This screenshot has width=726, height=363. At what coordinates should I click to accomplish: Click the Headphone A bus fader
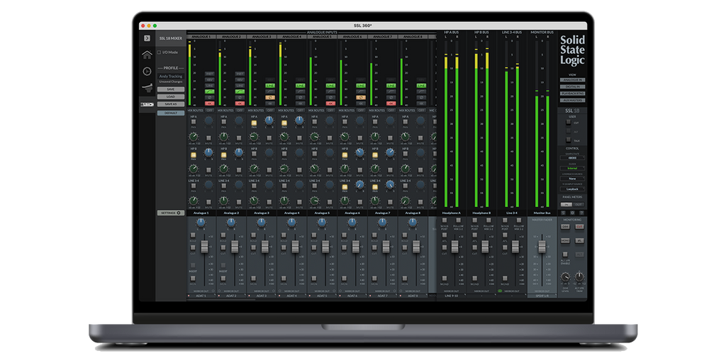pyautogui.click(x=455, y=247)
